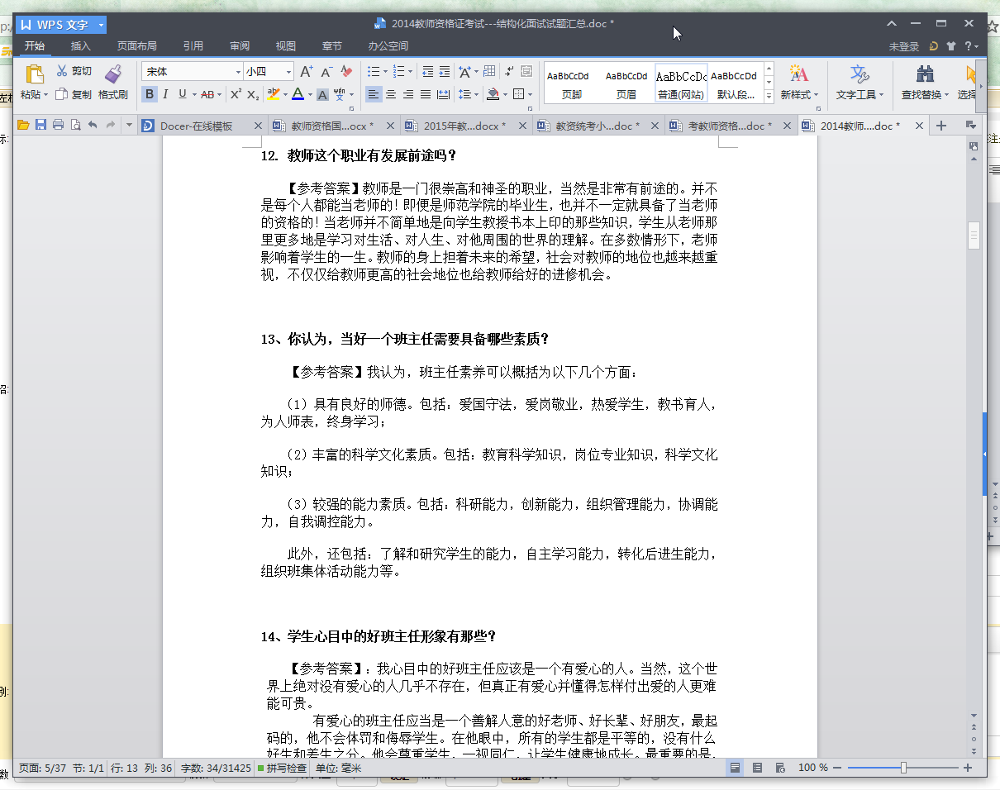This screenshot has height=790, width=1000.
Task: Switch to the 页面布局 ribbon tab
Action: pos(136,46)
